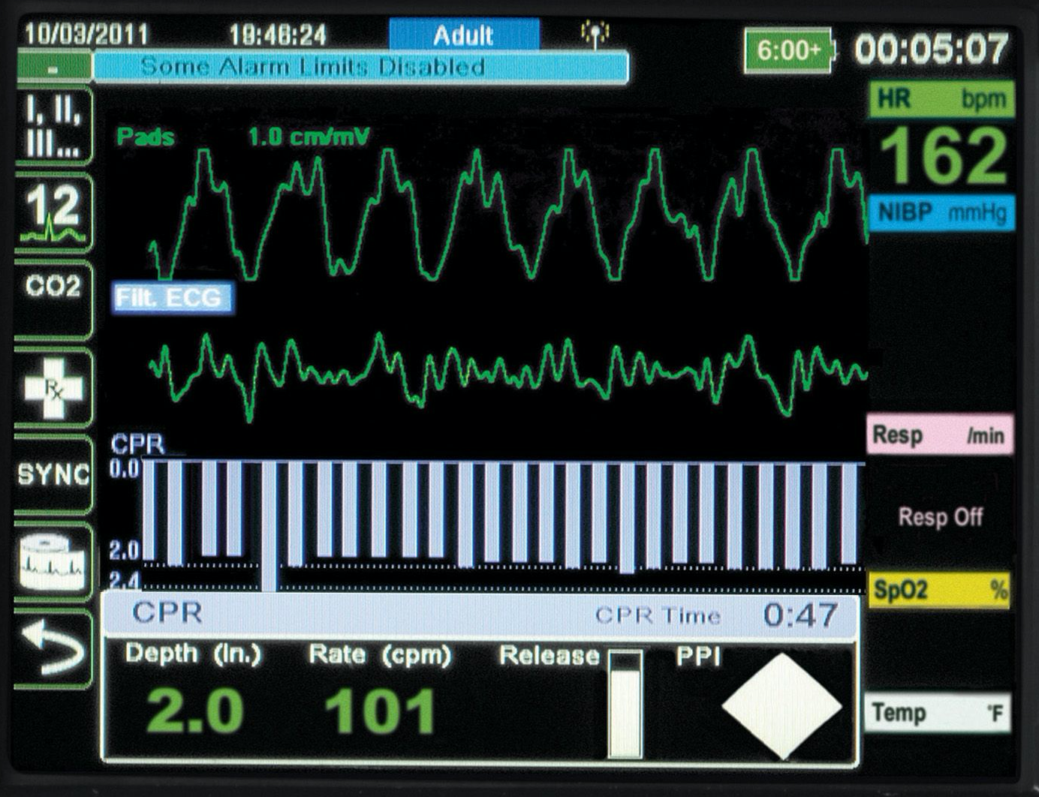Screen dimensions: 1039x797
Task: Select the 'Resp Off' status text
Action: click(941, 517)
